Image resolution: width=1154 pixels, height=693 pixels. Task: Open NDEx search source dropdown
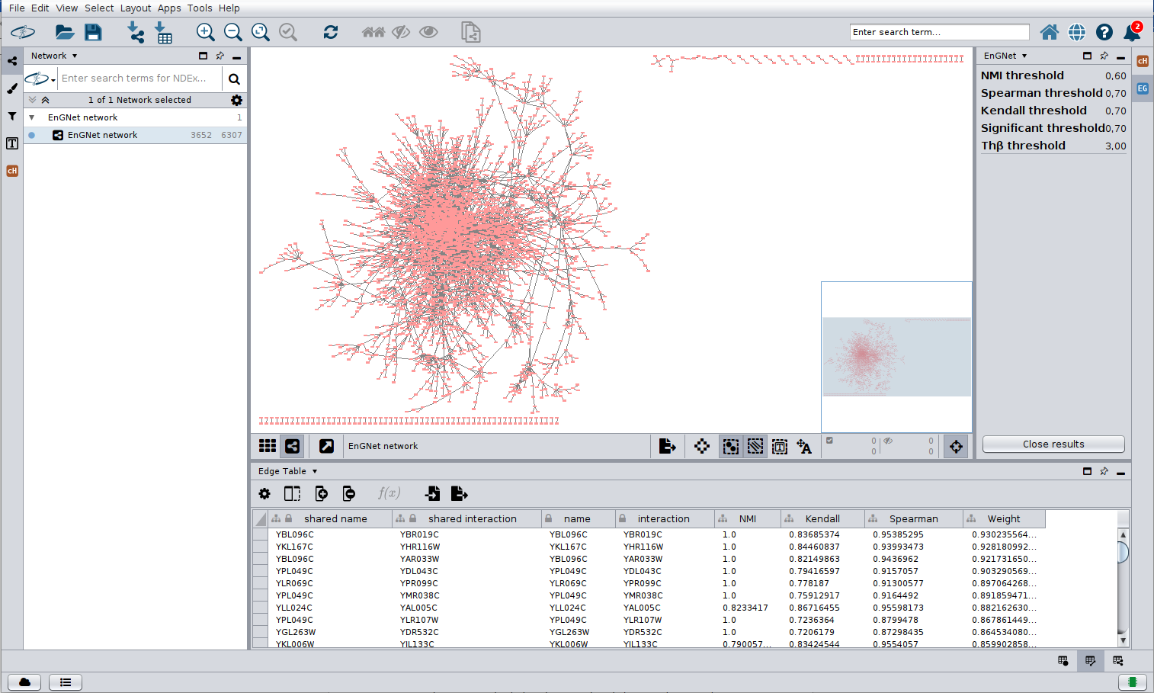coord(41,79)
